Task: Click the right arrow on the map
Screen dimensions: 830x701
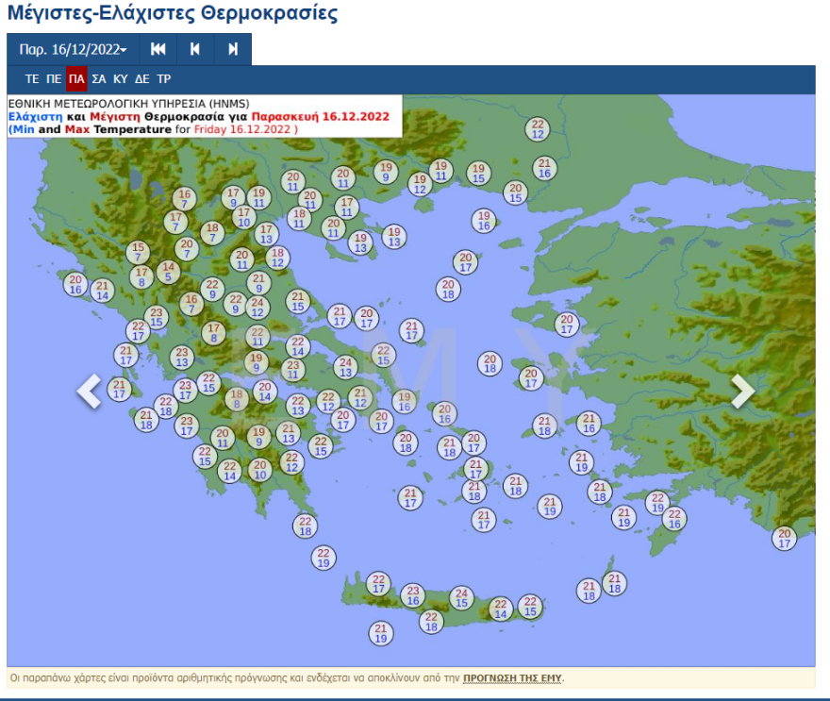Action: [x=743, y=391]
